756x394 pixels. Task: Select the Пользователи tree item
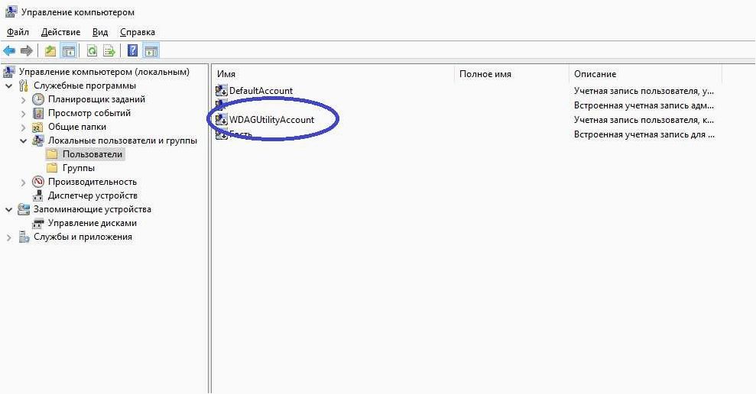[92, 154]
